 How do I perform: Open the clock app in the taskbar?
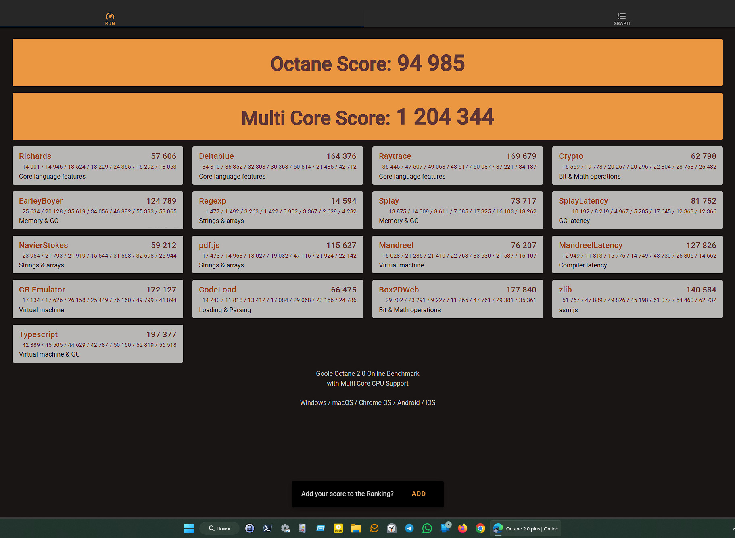tap(392, 528)
